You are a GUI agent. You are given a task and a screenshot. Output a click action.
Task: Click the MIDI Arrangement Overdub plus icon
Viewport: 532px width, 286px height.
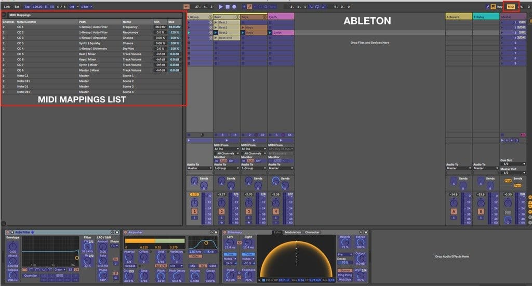pyautogui.click(x=244, y=6)
